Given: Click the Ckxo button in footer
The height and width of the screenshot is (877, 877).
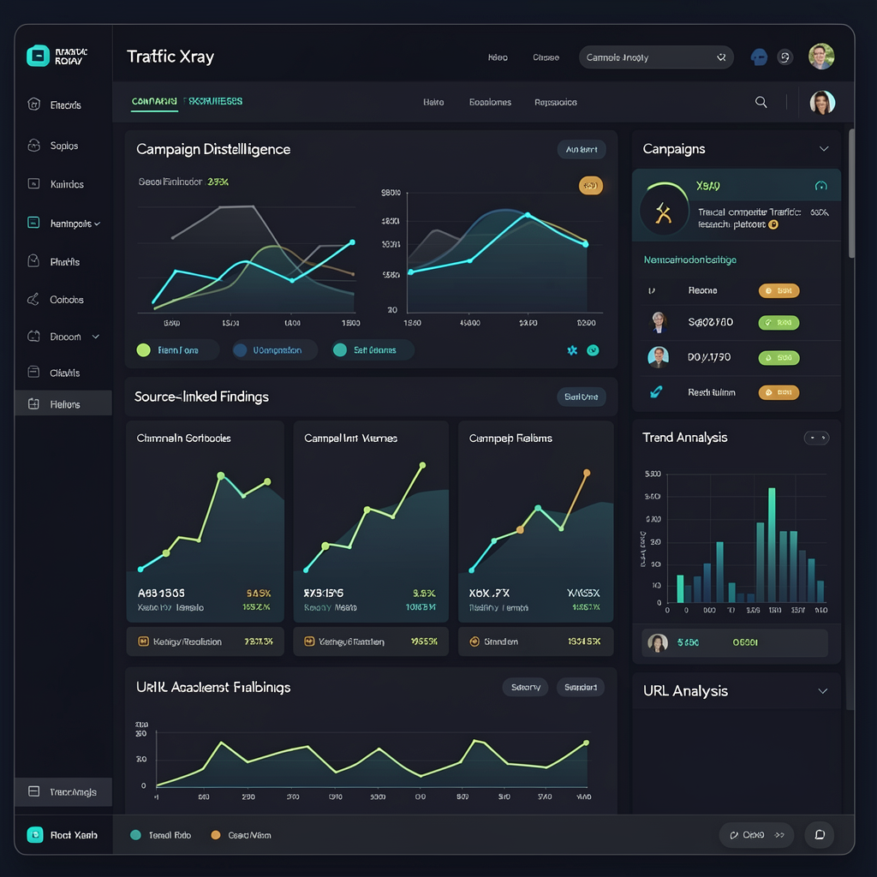Looking at the screenshot, I should 756,834.
